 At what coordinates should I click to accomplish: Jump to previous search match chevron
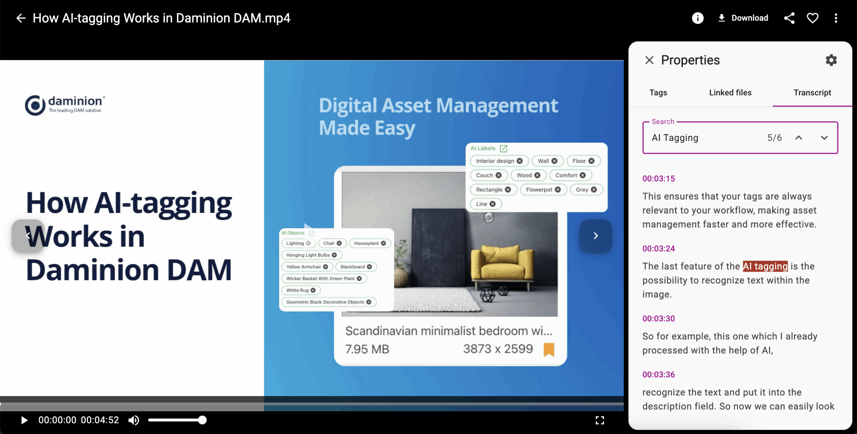pos(799,138)
